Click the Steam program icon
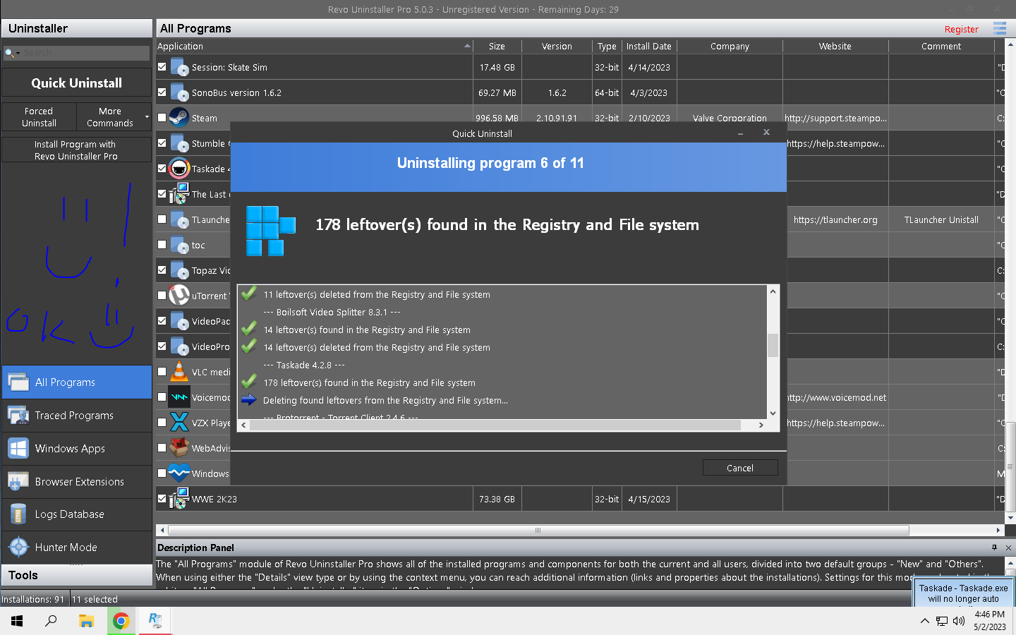This screenshot has width=1016, height=635. tap(179, 118)
